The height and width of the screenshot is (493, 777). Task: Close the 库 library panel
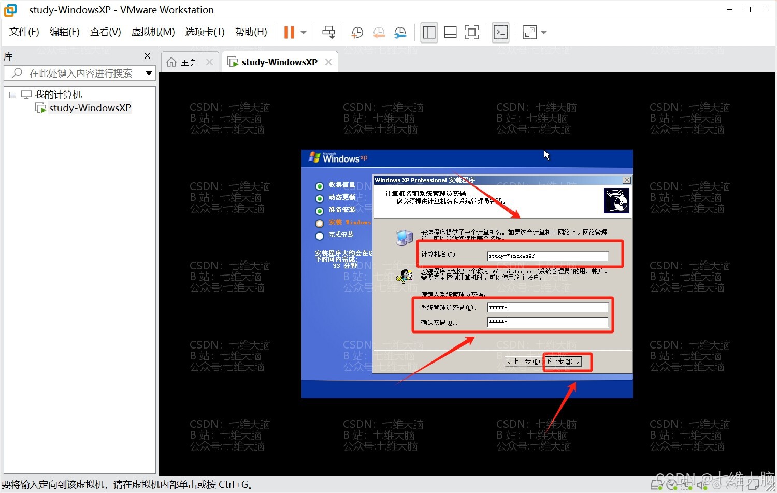tap(147, 56)
